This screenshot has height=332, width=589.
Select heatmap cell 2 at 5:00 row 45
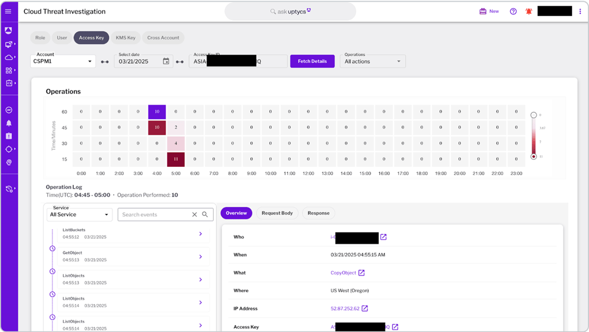click(x=176, y=128)
